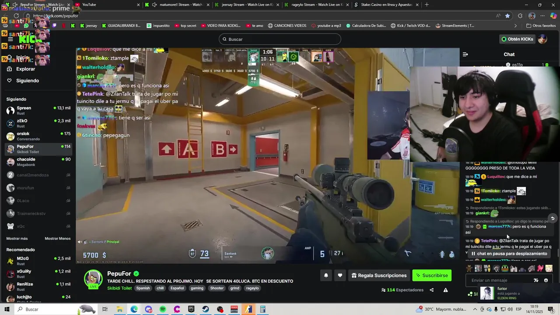
Task: Click TetePink username in chat
Action: point(489,241)
